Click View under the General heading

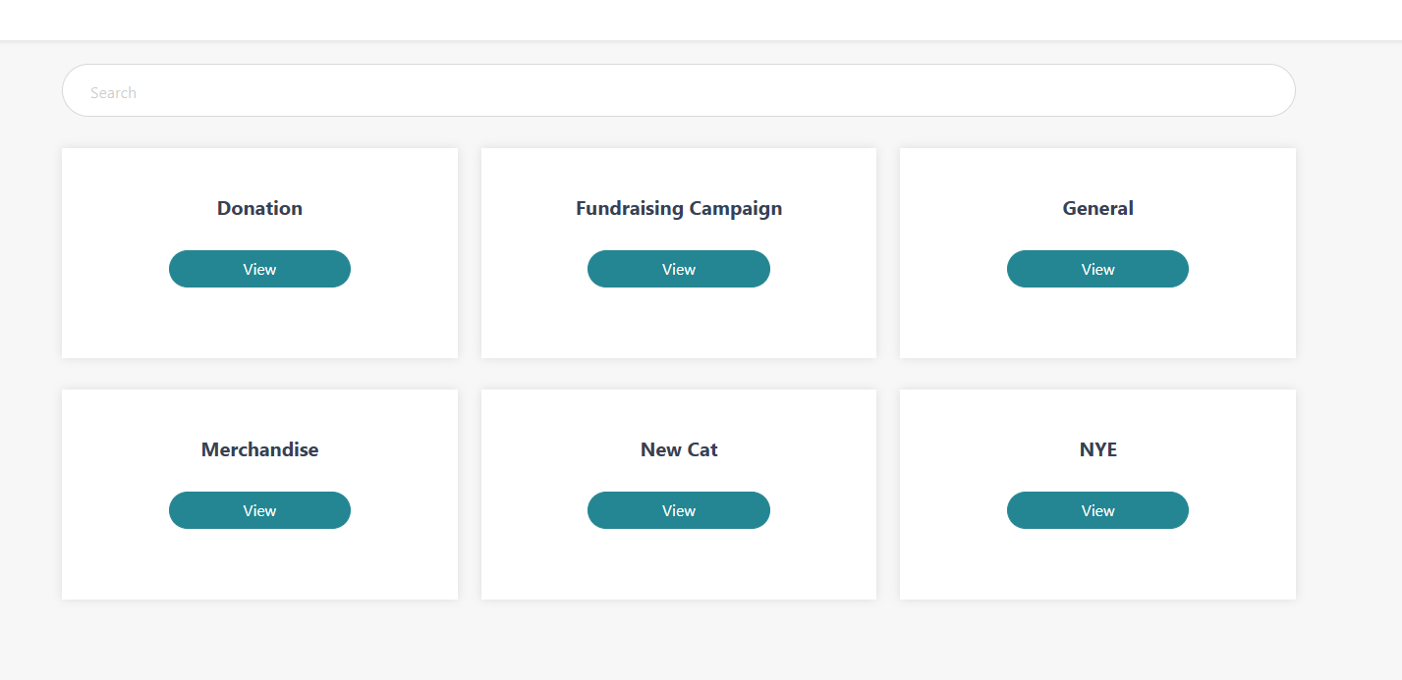point(1096,269)
